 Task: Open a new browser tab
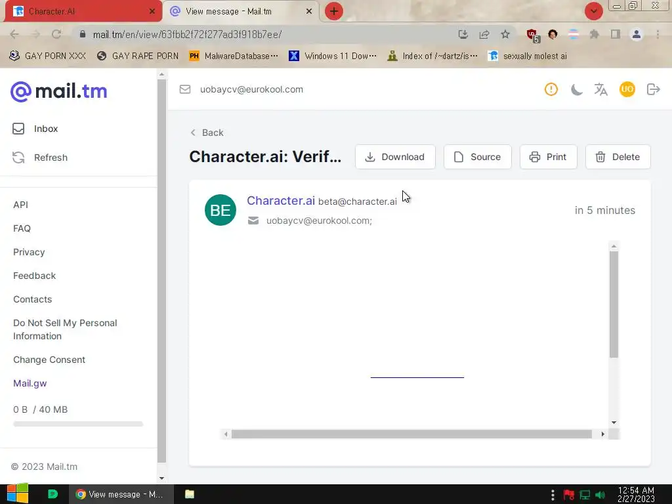tap(334, 11)
